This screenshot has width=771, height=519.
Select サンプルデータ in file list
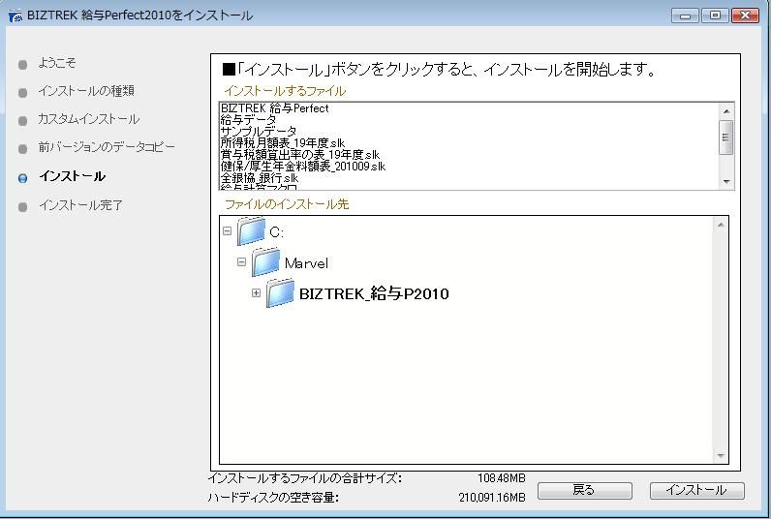click(259, 132)
